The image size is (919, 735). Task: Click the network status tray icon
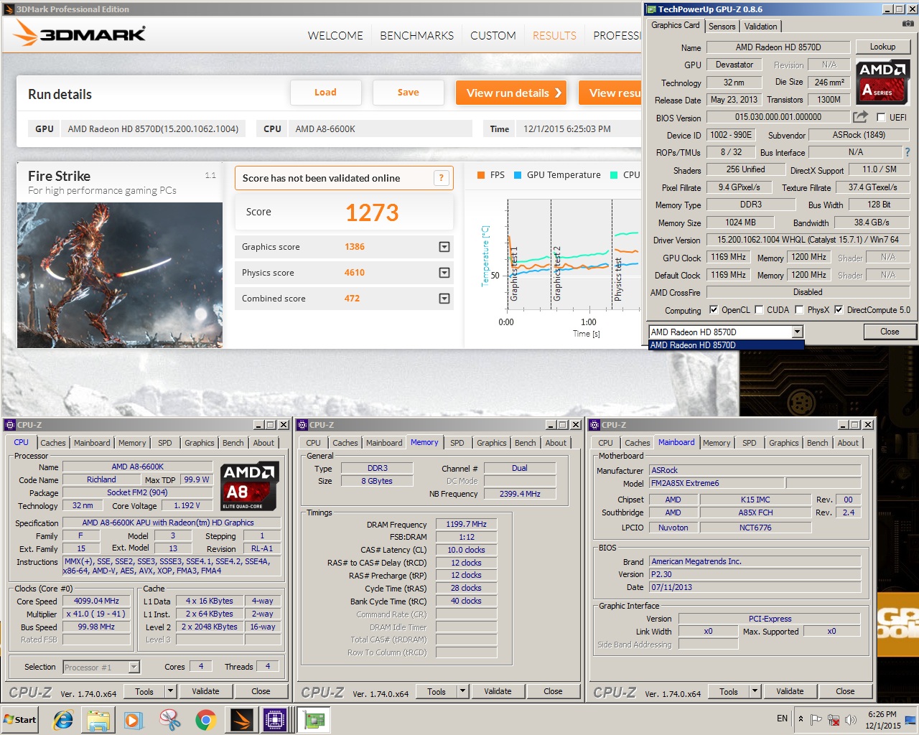click(834, 719)
